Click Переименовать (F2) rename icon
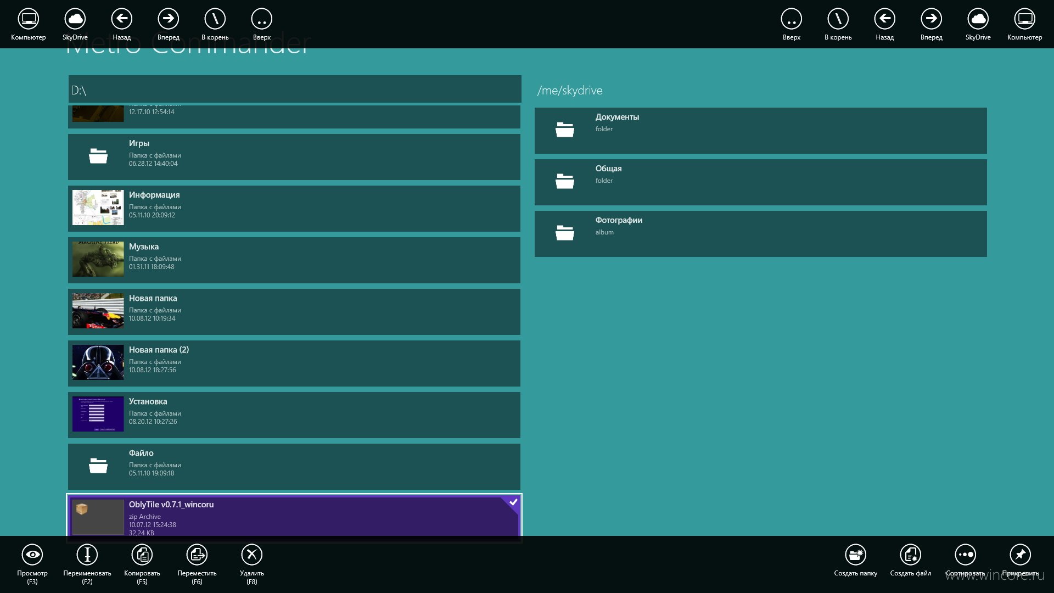The height and width of the screenshot is (593, 1054). tap(87, 555)
